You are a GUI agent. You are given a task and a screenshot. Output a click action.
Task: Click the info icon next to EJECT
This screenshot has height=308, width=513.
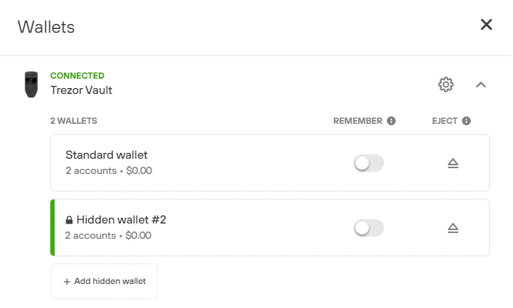(x=466, y=121)
